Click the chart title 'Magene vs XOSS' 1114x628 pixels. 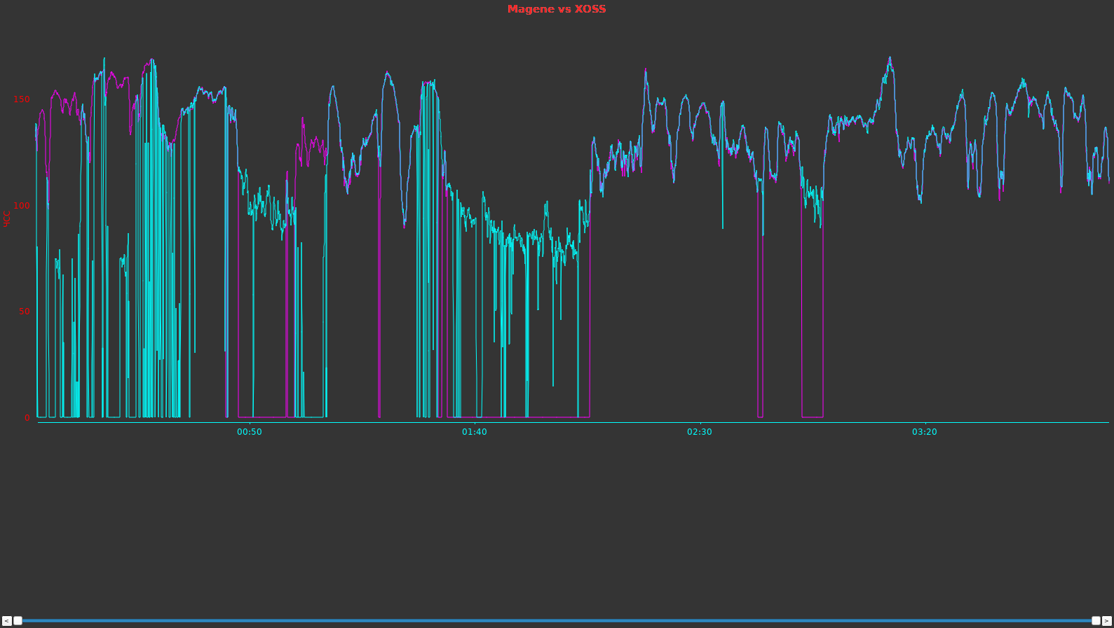557,9
